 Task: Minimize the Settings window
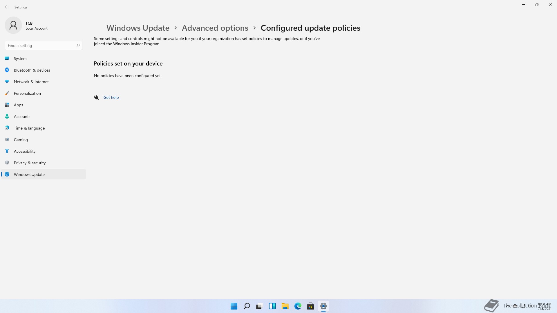coord(524,5)
